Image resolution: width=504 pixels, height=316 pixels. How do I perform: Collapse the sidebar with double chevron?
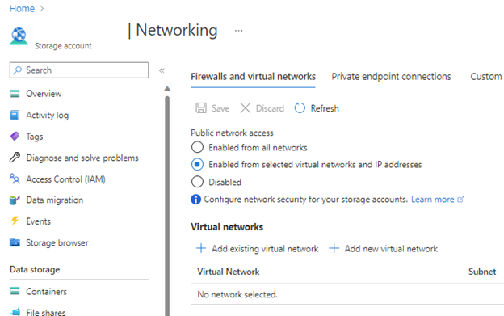point(162,70)
